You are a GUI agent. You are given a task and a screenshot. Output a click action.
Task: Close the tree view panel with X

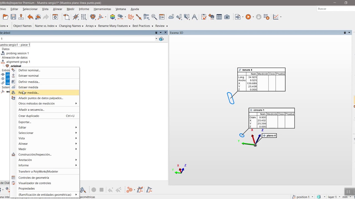click(166, 33)
